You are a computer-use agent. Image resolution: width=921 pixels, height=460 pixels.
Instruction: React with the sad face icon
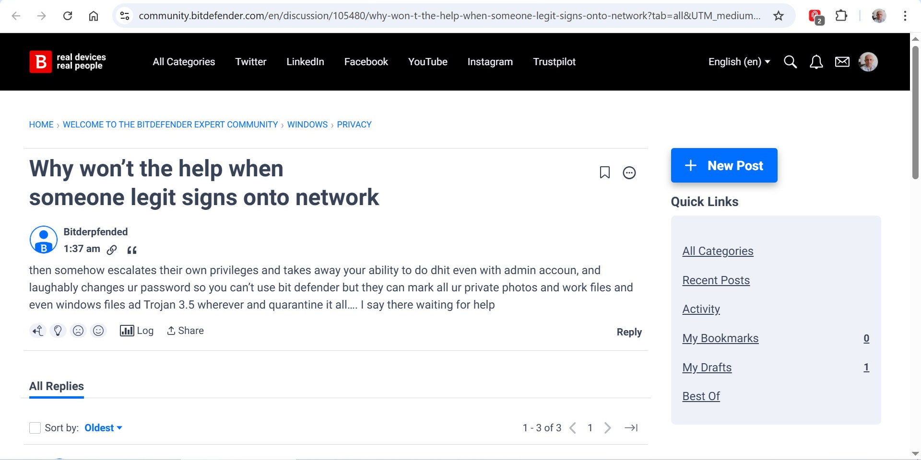click(x=78, y=331)
